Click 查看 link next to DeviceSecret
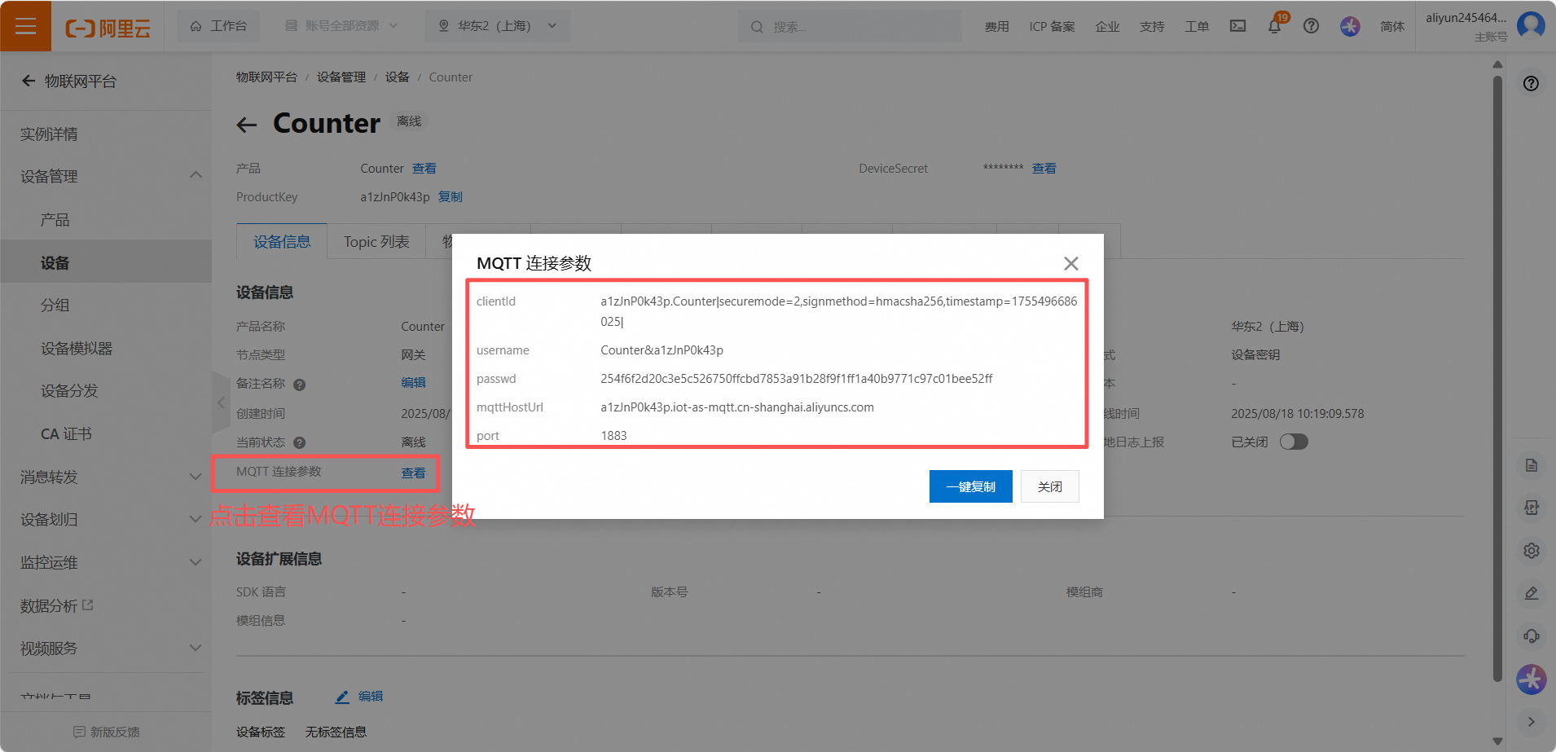1556x752 pixels. tap(1044, 169)
